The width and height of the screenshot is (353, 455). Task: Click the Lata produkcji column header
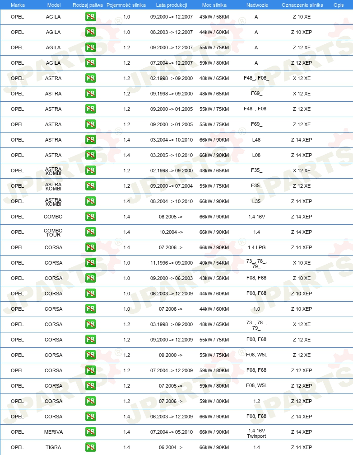coord(172,5)
